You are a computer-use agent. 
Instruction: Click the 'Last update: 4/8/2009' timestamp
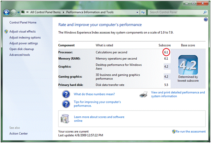point(81,135)
